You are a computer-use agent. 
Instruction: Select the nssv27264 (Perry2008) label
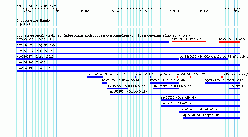tap(152, 74)
